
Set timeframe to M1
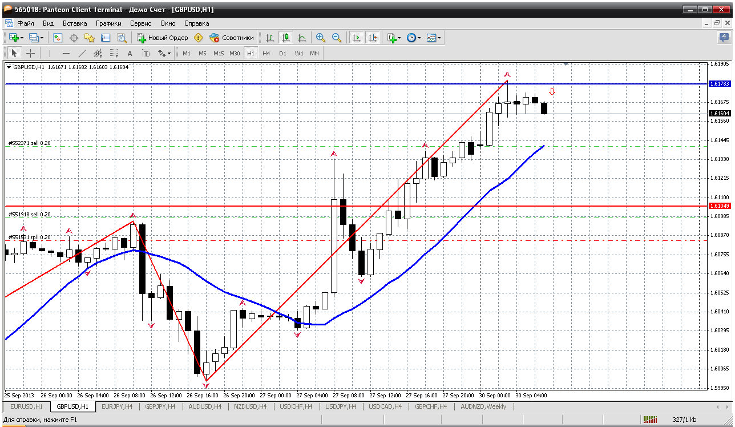[x=187, y=53]
